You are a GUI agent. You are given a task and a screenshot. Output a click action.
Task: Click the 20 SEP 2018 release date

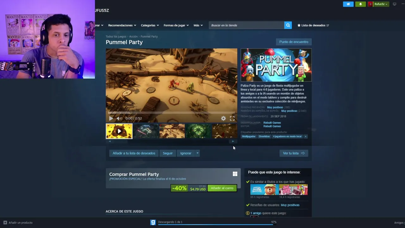click(x=278, y=117)
